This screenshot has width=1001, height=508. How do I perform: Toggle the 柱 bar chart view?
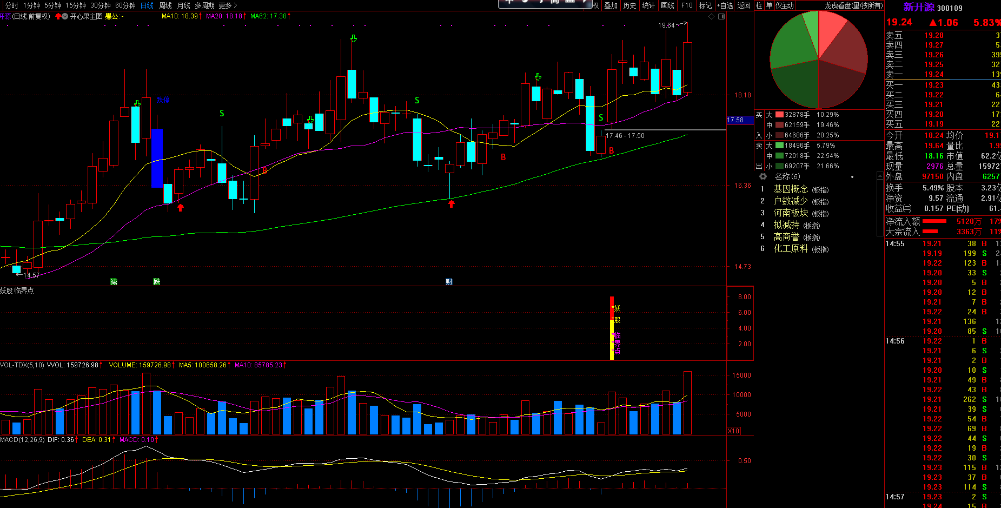point(759,5)
